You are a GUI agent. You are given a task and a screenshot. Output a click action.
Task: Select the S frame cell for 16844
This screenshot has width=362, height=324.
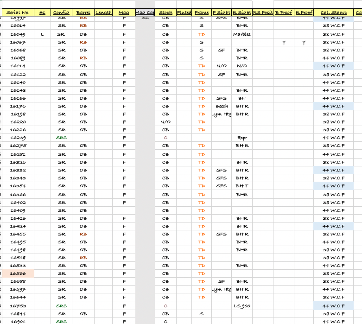tap(202, 314)
